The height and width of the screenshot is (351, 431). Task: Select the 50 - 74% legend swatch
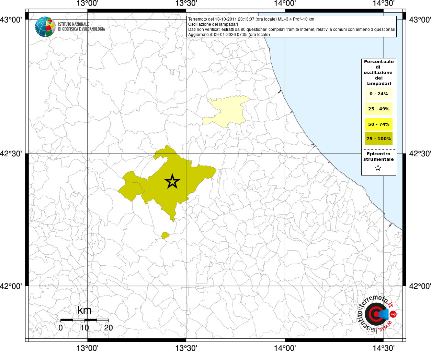click(x=378, y=124)
